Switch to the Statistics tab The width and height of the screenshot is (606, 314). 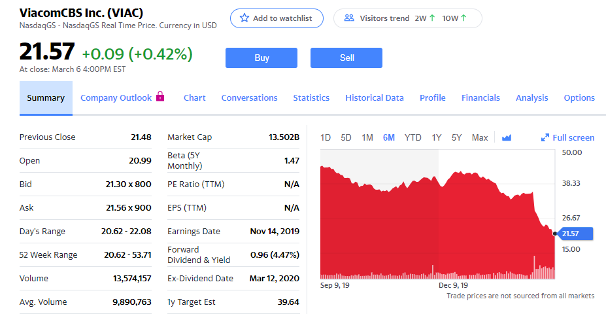311,98
